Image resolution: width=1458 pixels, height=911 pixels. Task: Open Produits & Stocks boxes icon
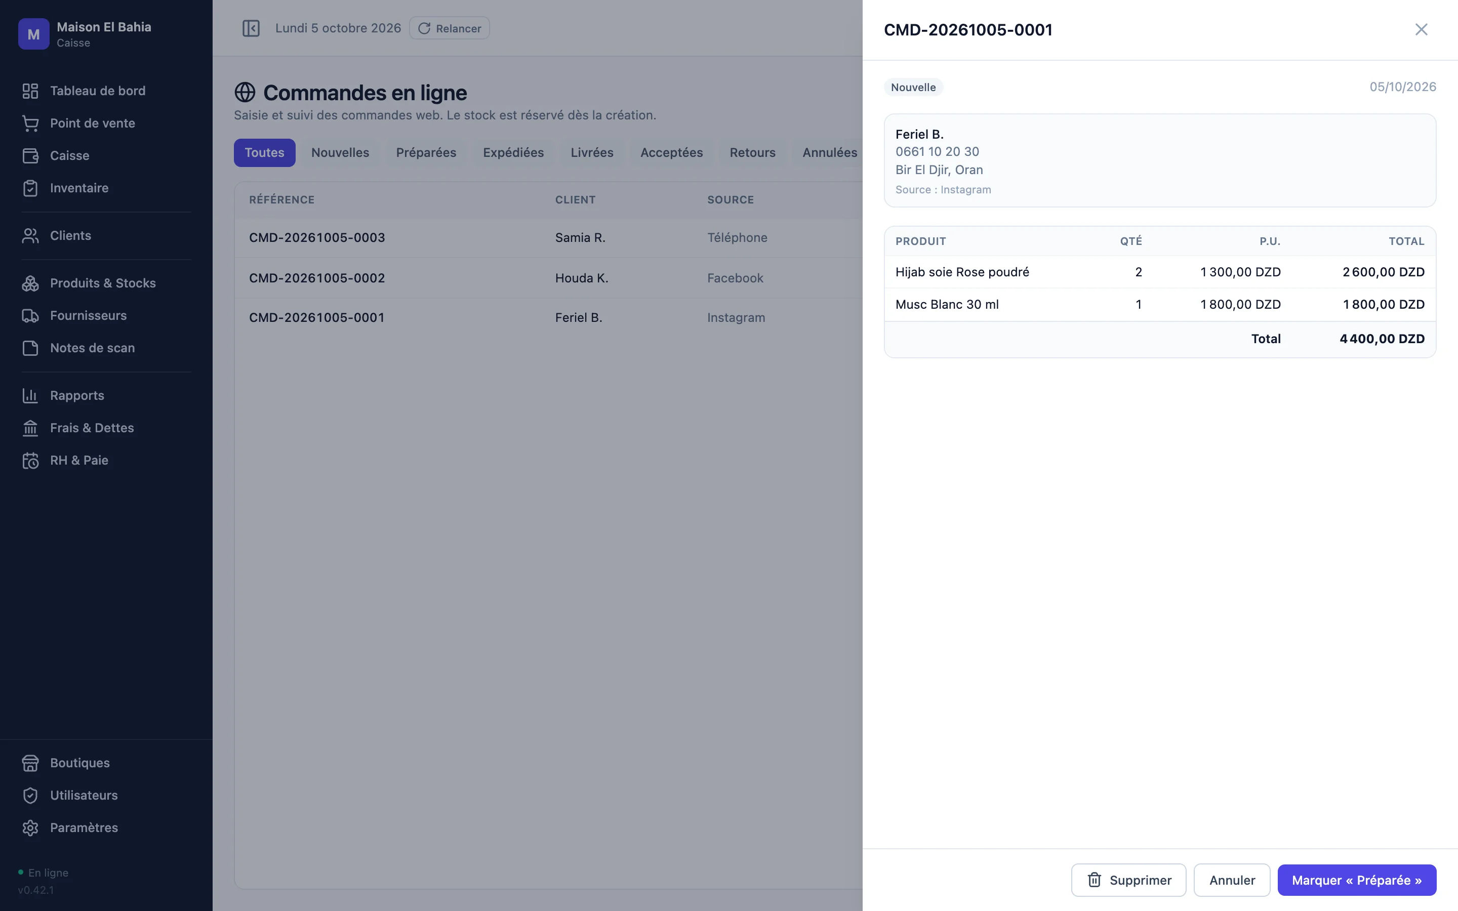30,283
